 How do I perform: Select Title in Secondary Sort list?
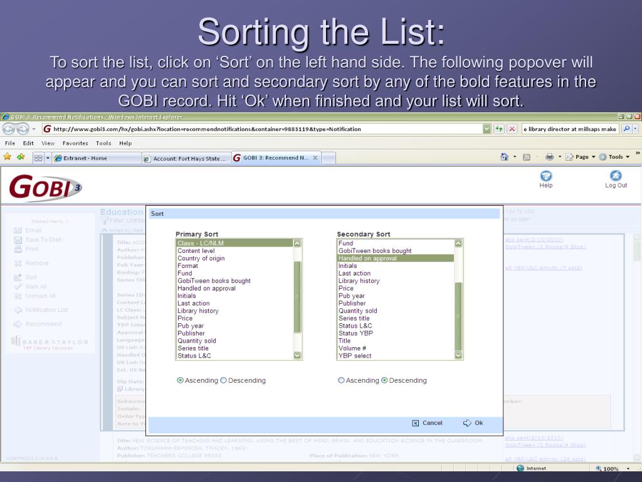pos(396,341)
